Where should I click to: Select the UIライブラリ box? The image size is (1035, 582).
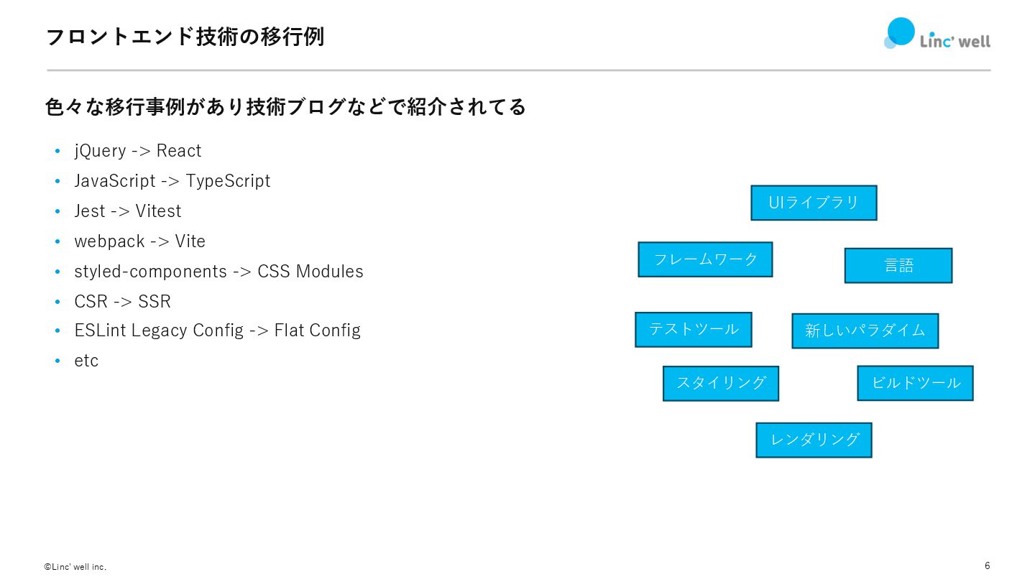(814, 203)
